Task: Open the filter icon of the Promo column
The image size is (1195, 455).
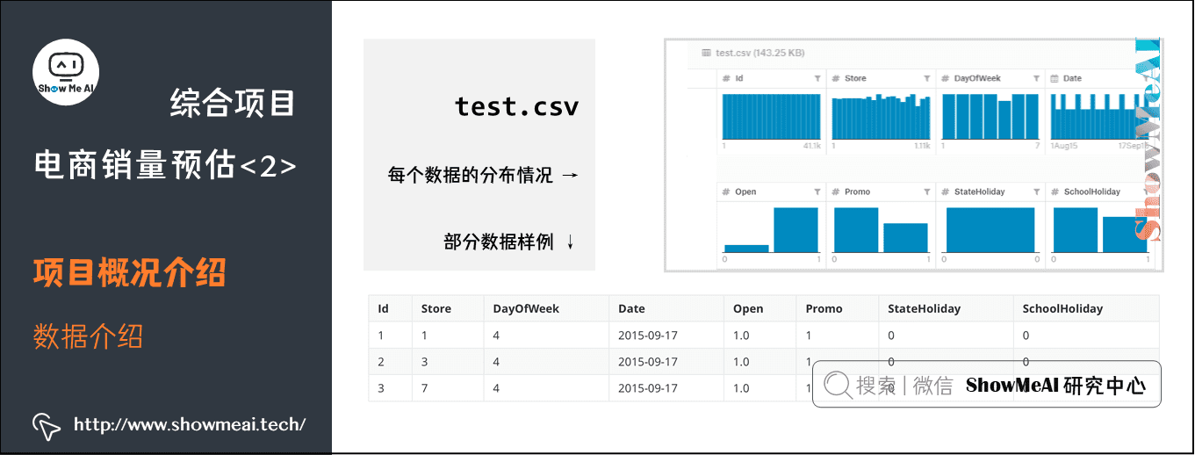Action: [x=926, y=191]
